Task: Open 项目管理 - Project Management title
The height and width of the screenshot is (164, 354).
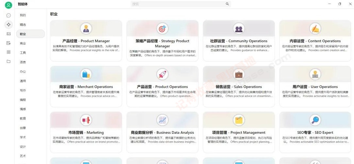Action: pos(239,132)
